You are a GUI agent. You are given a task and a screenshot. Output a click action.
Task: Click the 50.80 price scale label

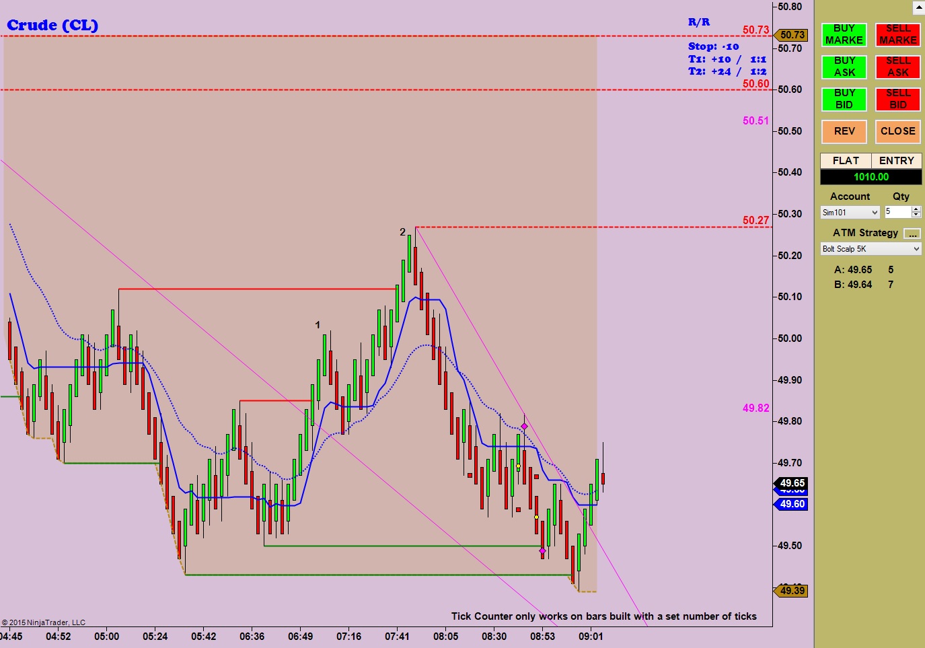point(790,7)
